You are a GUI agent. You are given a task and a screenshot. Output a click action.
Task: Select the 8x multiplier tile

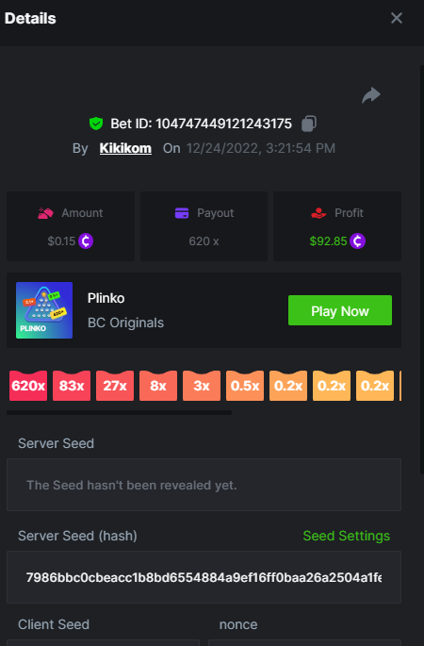pyautogui.click(x=158, y=386)
